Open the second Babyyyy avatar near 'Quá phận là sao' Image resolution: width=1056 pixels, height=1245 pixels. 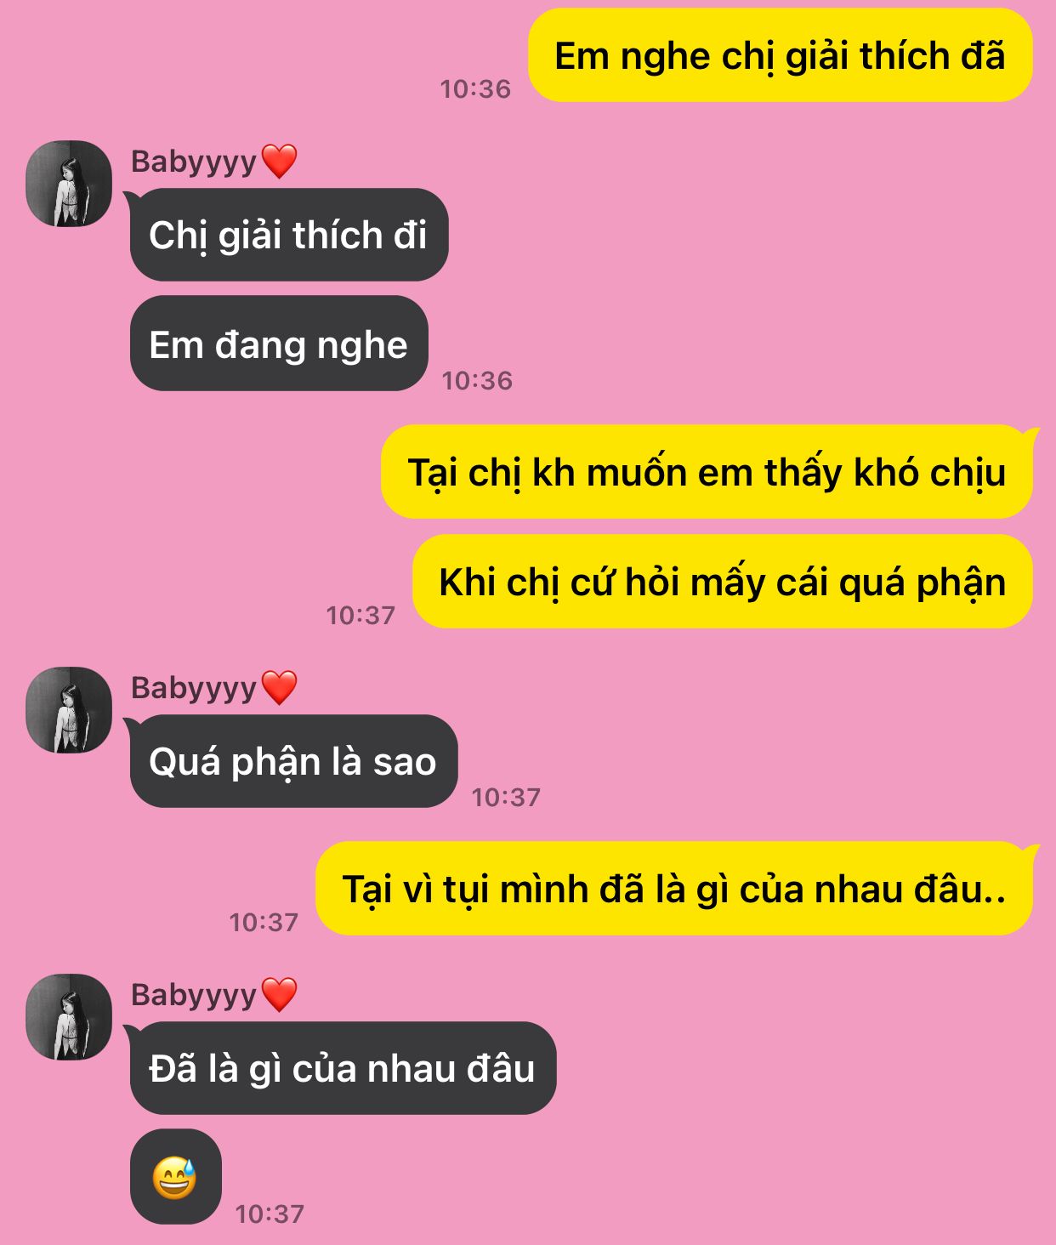click(x=69, y=710)
